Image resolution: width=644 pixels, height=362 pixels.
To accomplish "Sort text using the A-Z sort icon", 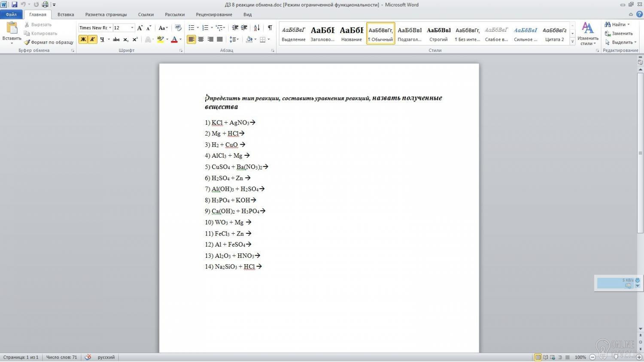I will tap(257, 28).
